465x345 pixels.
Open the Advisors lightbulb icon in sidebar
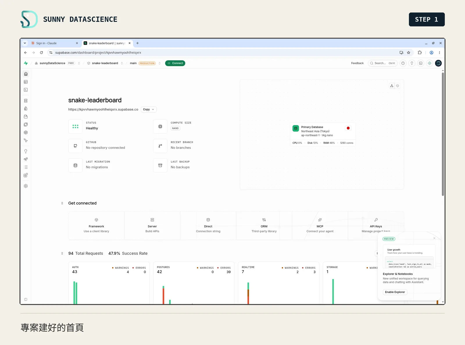coord(26,151)
